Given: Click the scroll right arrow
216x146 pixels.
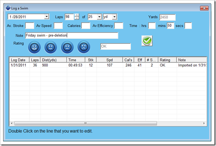Looking at the screenshot, I should pos(204,123).
